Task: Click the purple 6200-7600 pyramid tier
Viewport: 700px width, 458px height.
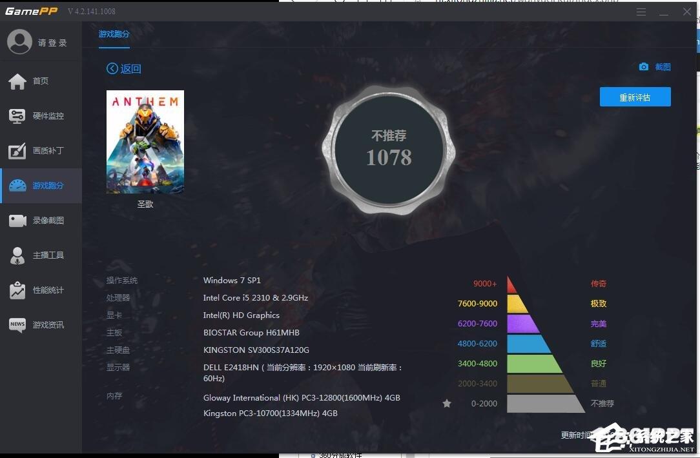Action: click(521, 324)
